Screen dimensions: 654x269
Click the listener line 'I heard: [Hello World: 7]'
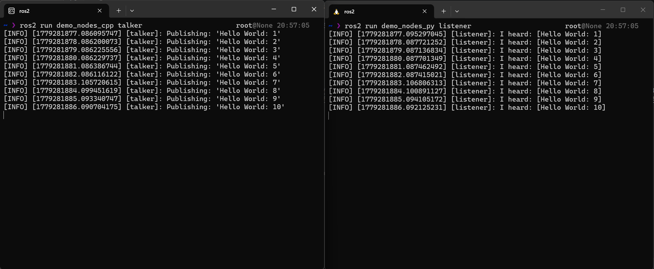[465, 83]
